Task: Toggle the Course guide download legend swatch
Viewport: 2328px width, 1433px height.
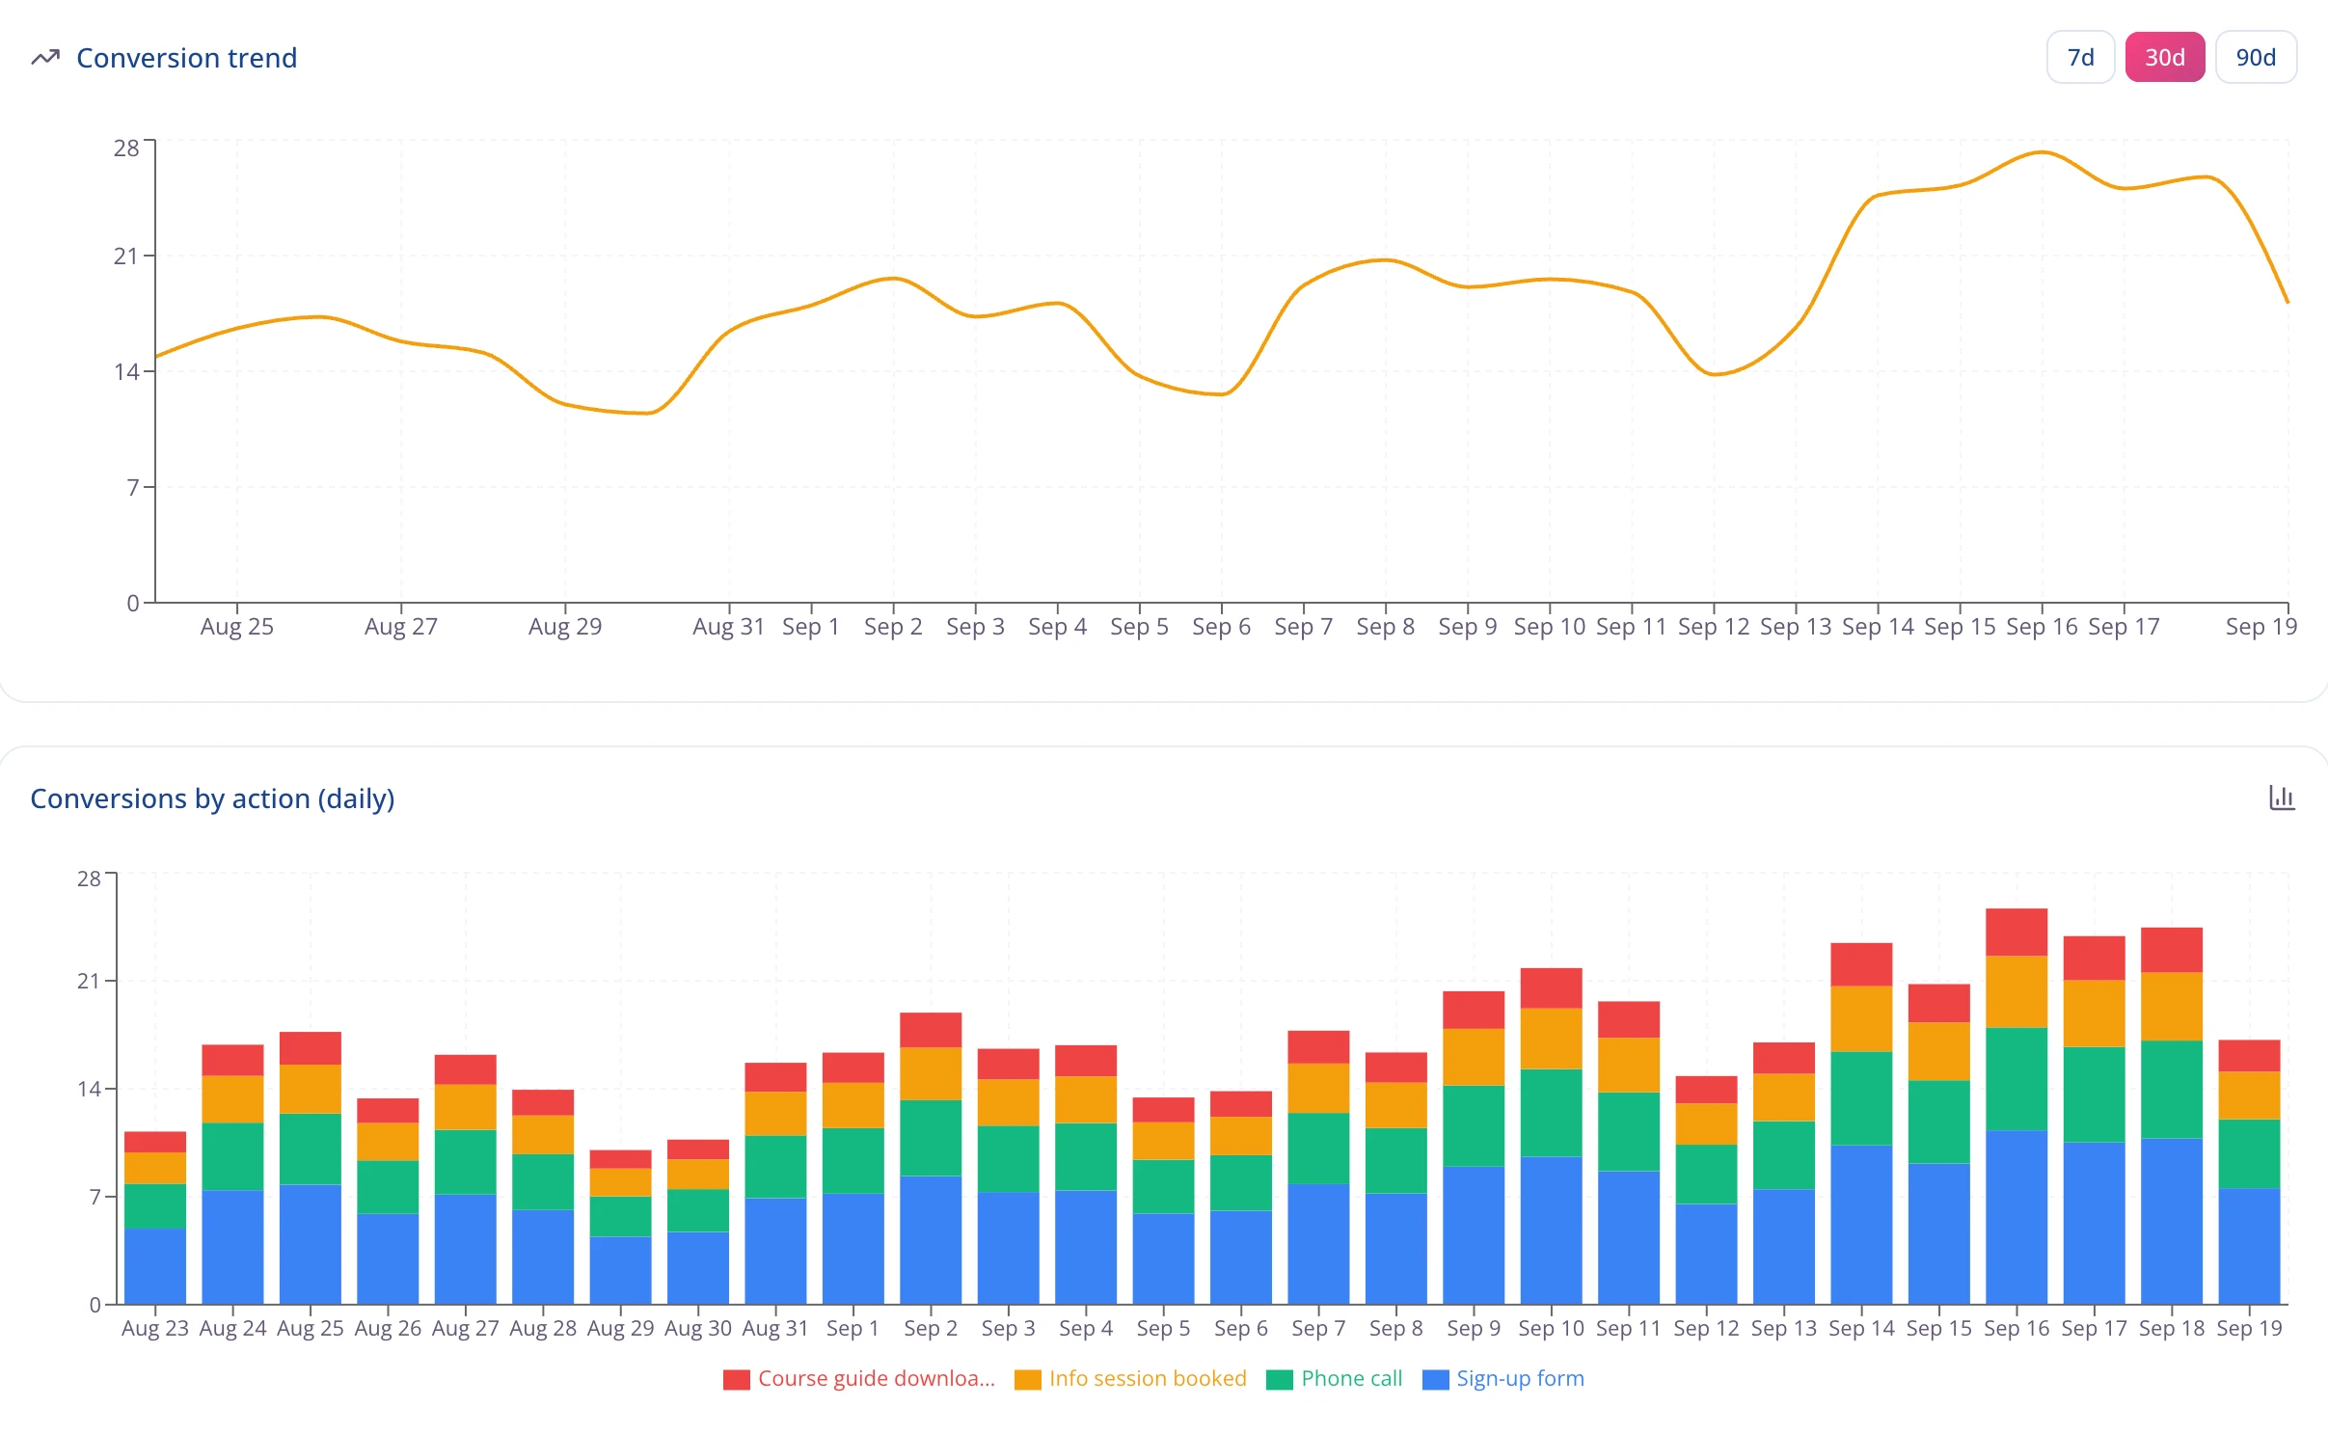Action: tap(736, 1379)
